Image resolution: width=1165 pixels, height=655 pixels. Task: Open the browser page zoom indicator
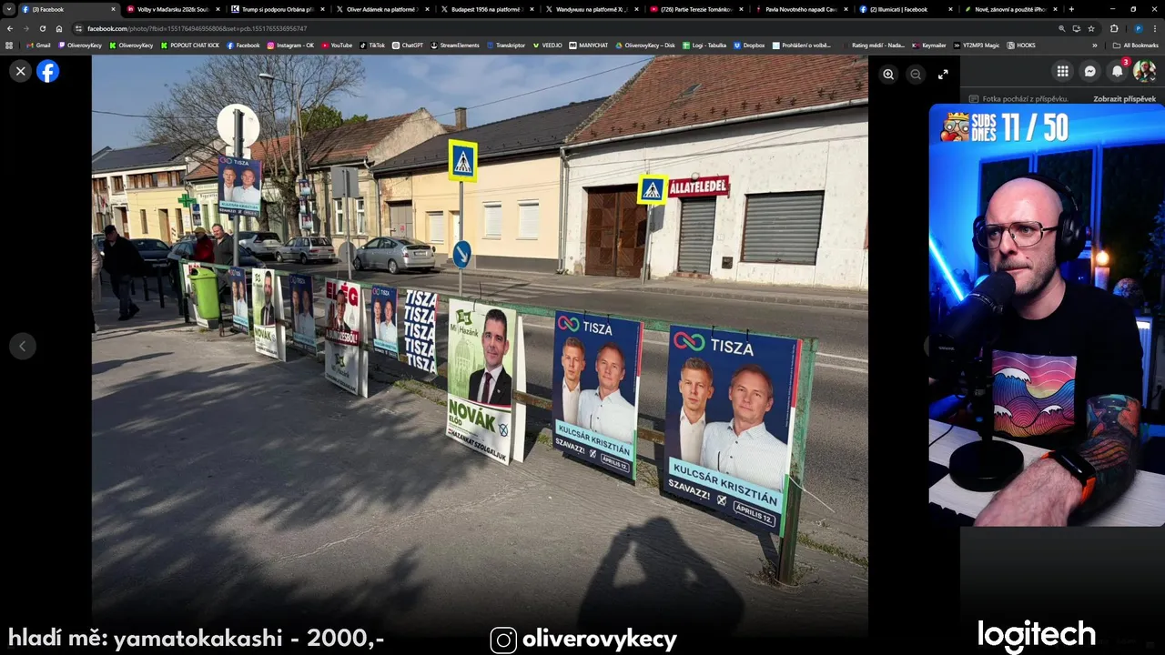[1062, 28]
